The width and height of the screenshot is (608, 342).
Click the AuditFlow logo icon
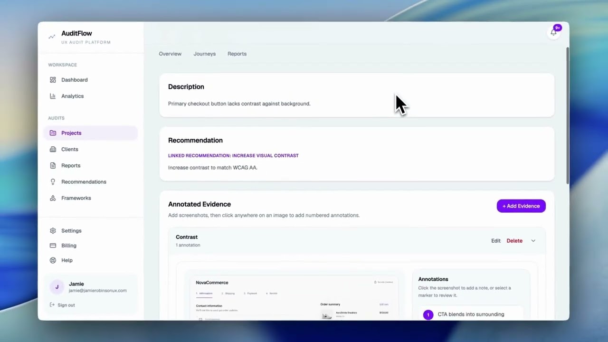(x=52, y=37)
